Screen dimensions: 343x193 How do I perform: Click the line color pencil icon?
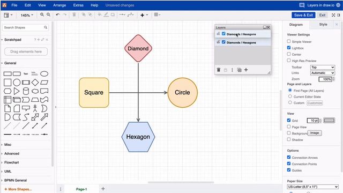pyautogui.click(x=106, y=14)
